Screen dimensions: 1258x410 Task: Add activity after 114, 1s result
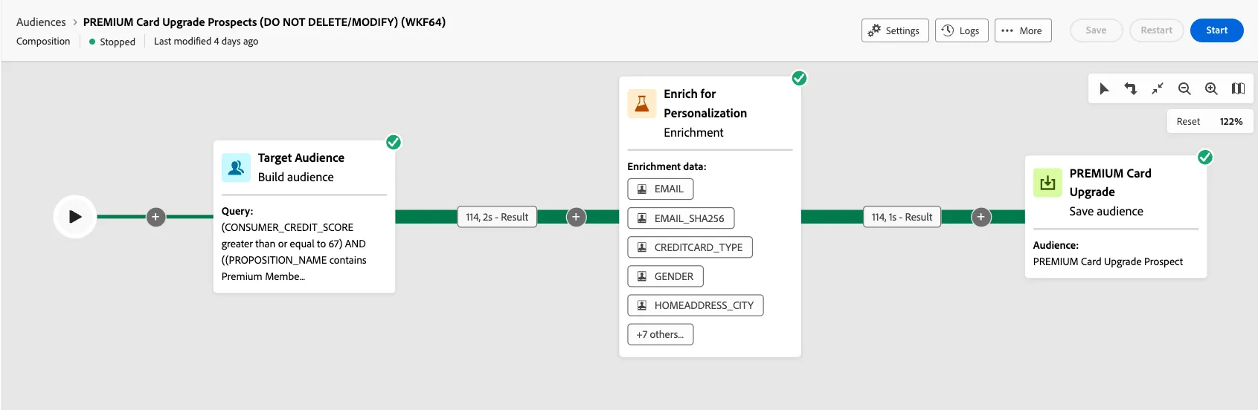tap(981, 217)
